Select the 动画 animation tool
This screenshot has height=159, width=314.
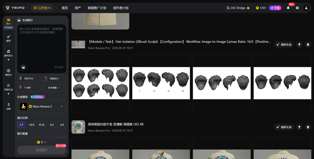8,106
